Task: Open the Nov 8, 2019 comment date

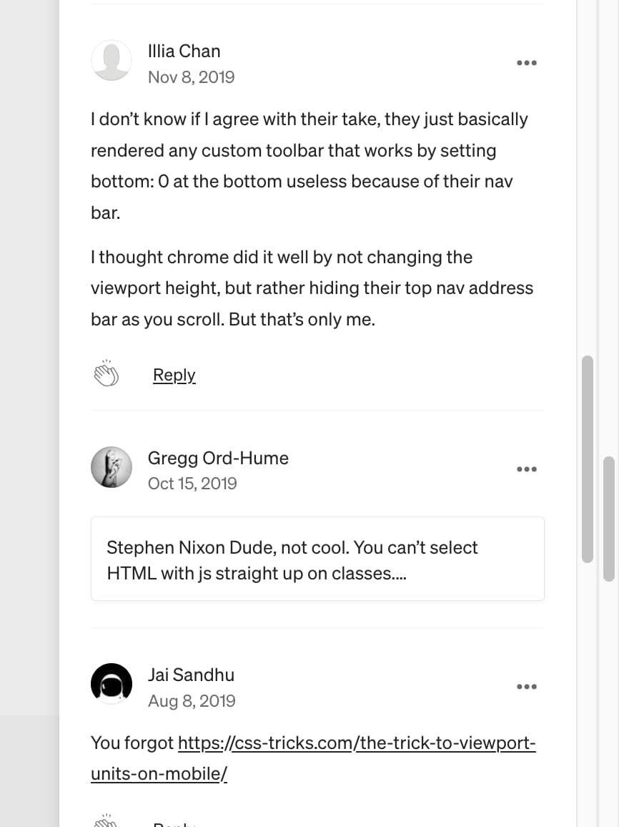Action: (192, 77)
